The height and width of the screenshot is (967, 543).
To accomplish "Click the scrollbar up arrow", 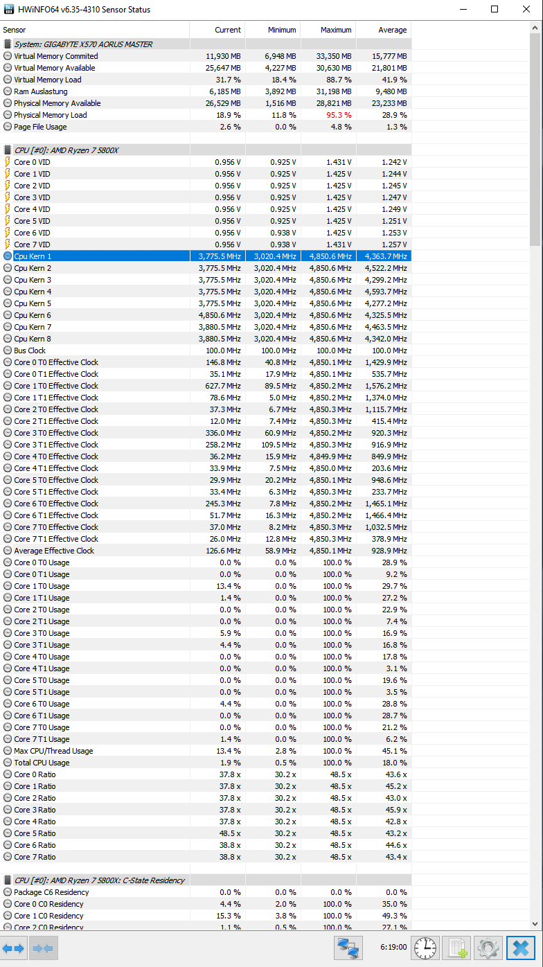I will click(x=535, y=27).
